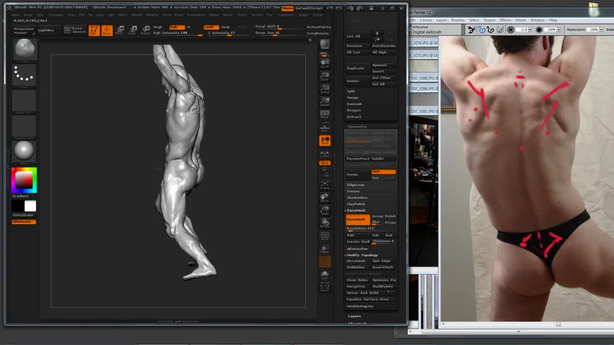The image size is (614, 345).
Task: Click the Frame view icon
Action: (x=324, y=185)
